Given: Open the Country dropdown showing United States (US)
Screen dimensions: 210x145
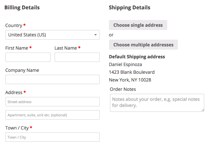Looking at the screenshot, I should pos(52,35).
